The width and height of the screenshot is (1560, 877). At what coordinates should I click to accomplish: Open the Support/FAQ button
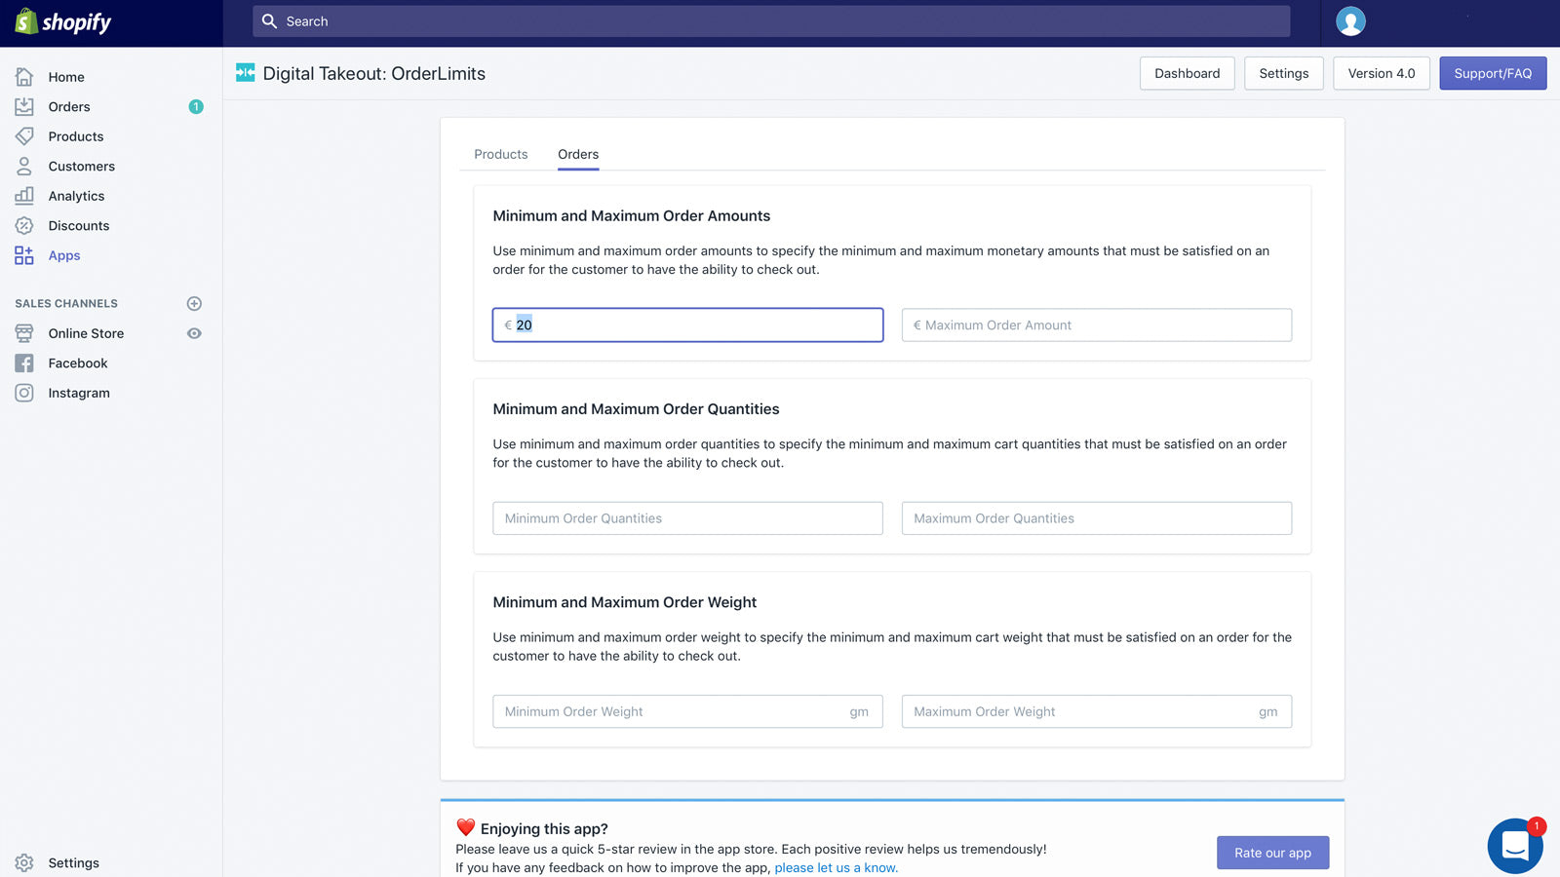[1492, 73]
